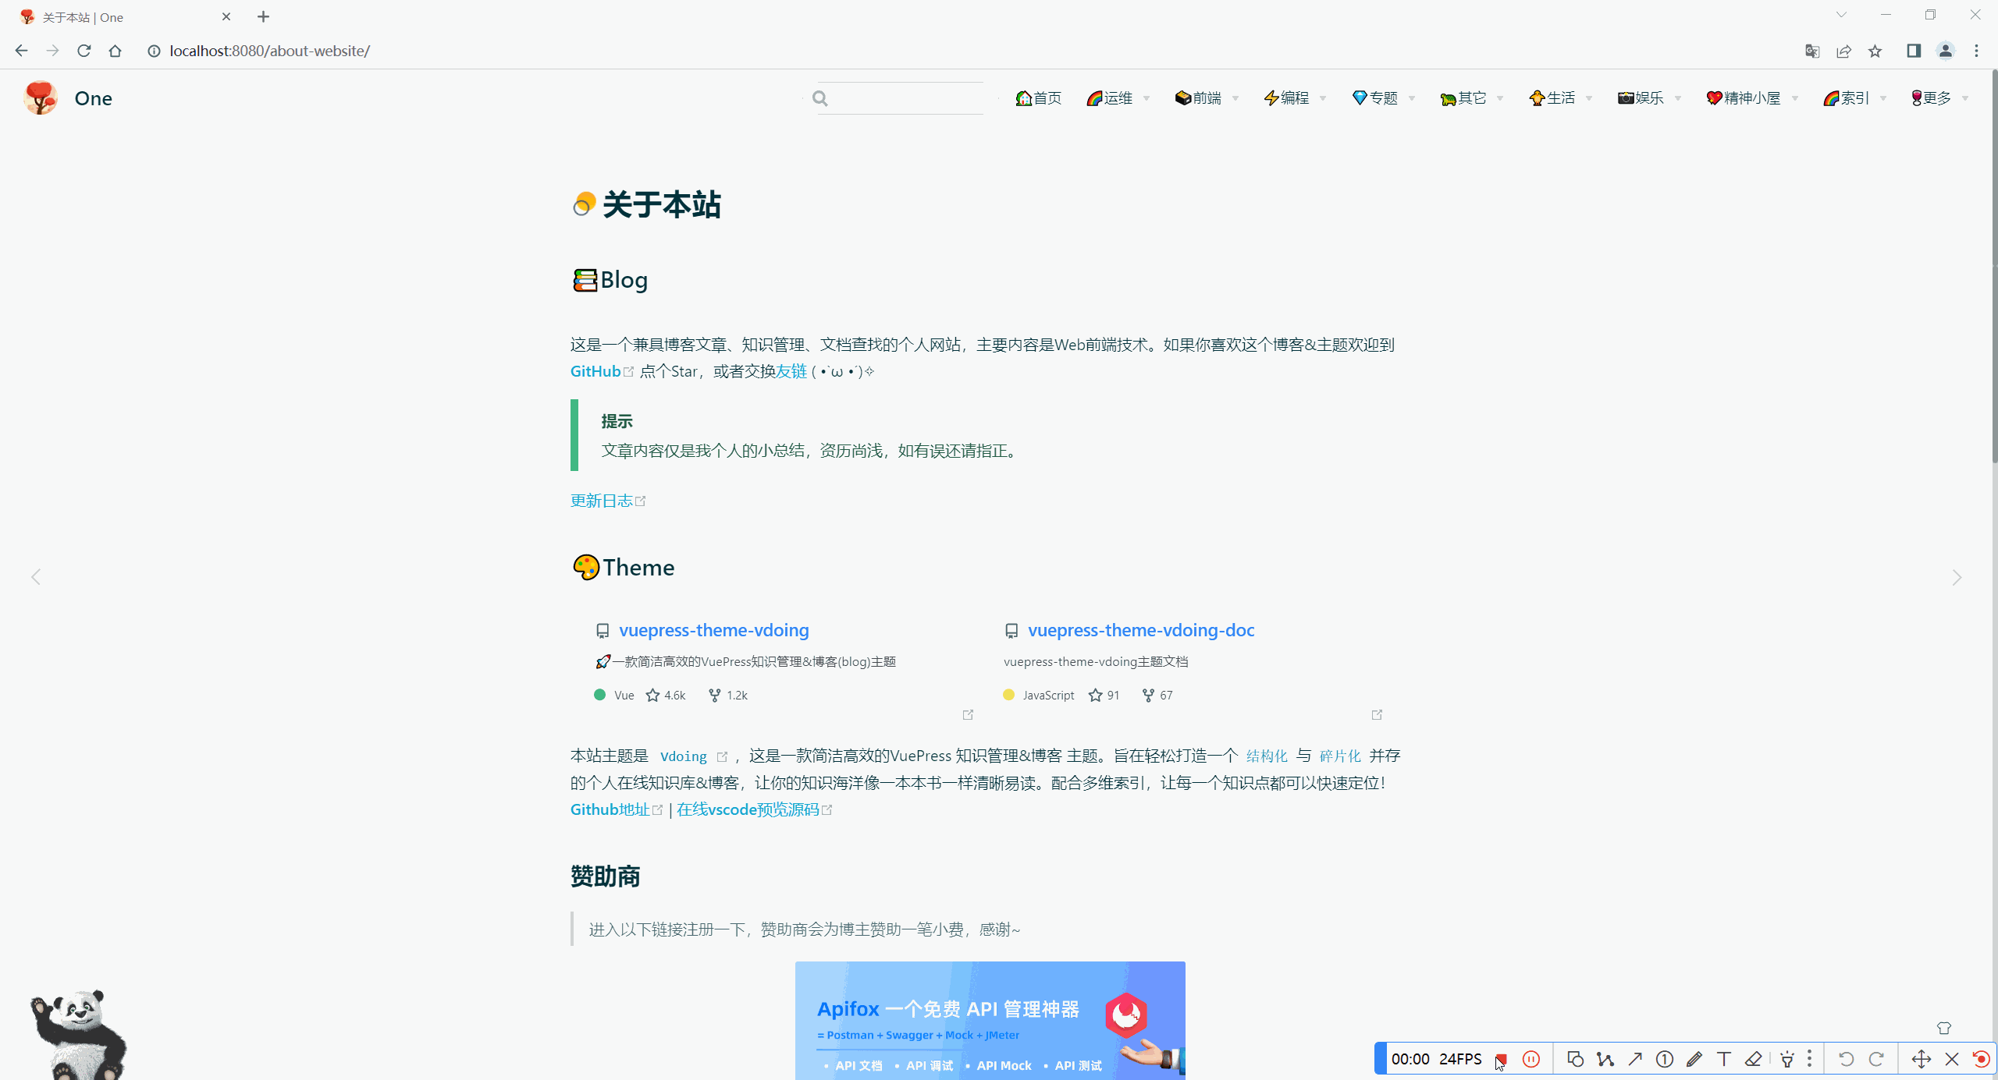Go back with the browser back arrow
This screenshot has width=1998, height=1080.
[x=21, y=51]
